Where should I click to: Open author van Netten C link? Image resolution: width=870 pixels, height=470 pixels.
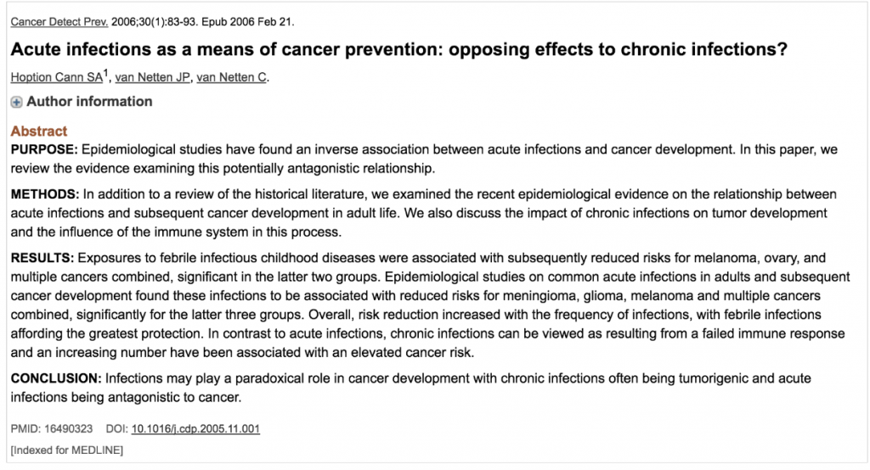point(231,77)
